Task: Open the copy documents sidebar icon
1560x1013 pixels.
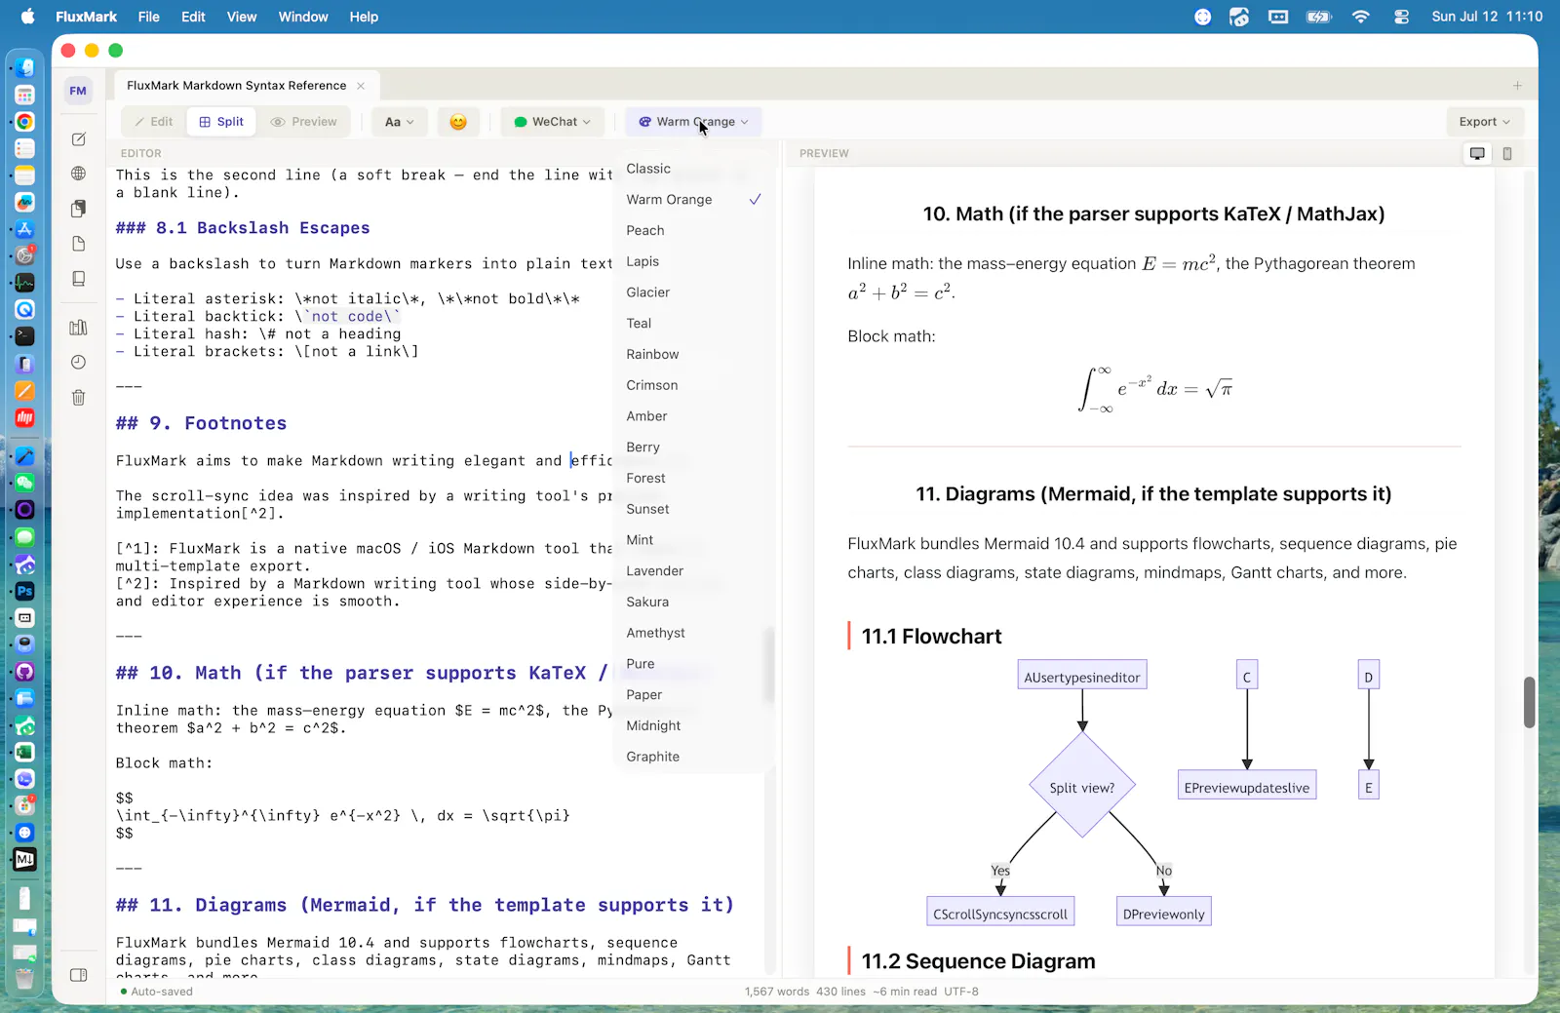Action: click(79, 209)
